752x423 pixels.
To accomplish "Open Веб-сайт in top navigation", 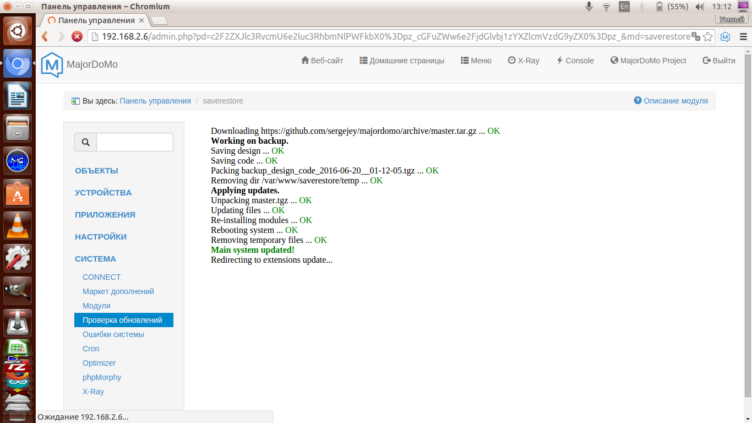I will click(322, 61).
